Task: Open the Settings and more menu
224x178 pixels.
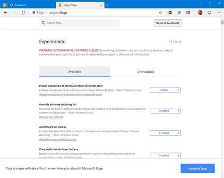Action: pyautogui.click(x=218, y=13)
